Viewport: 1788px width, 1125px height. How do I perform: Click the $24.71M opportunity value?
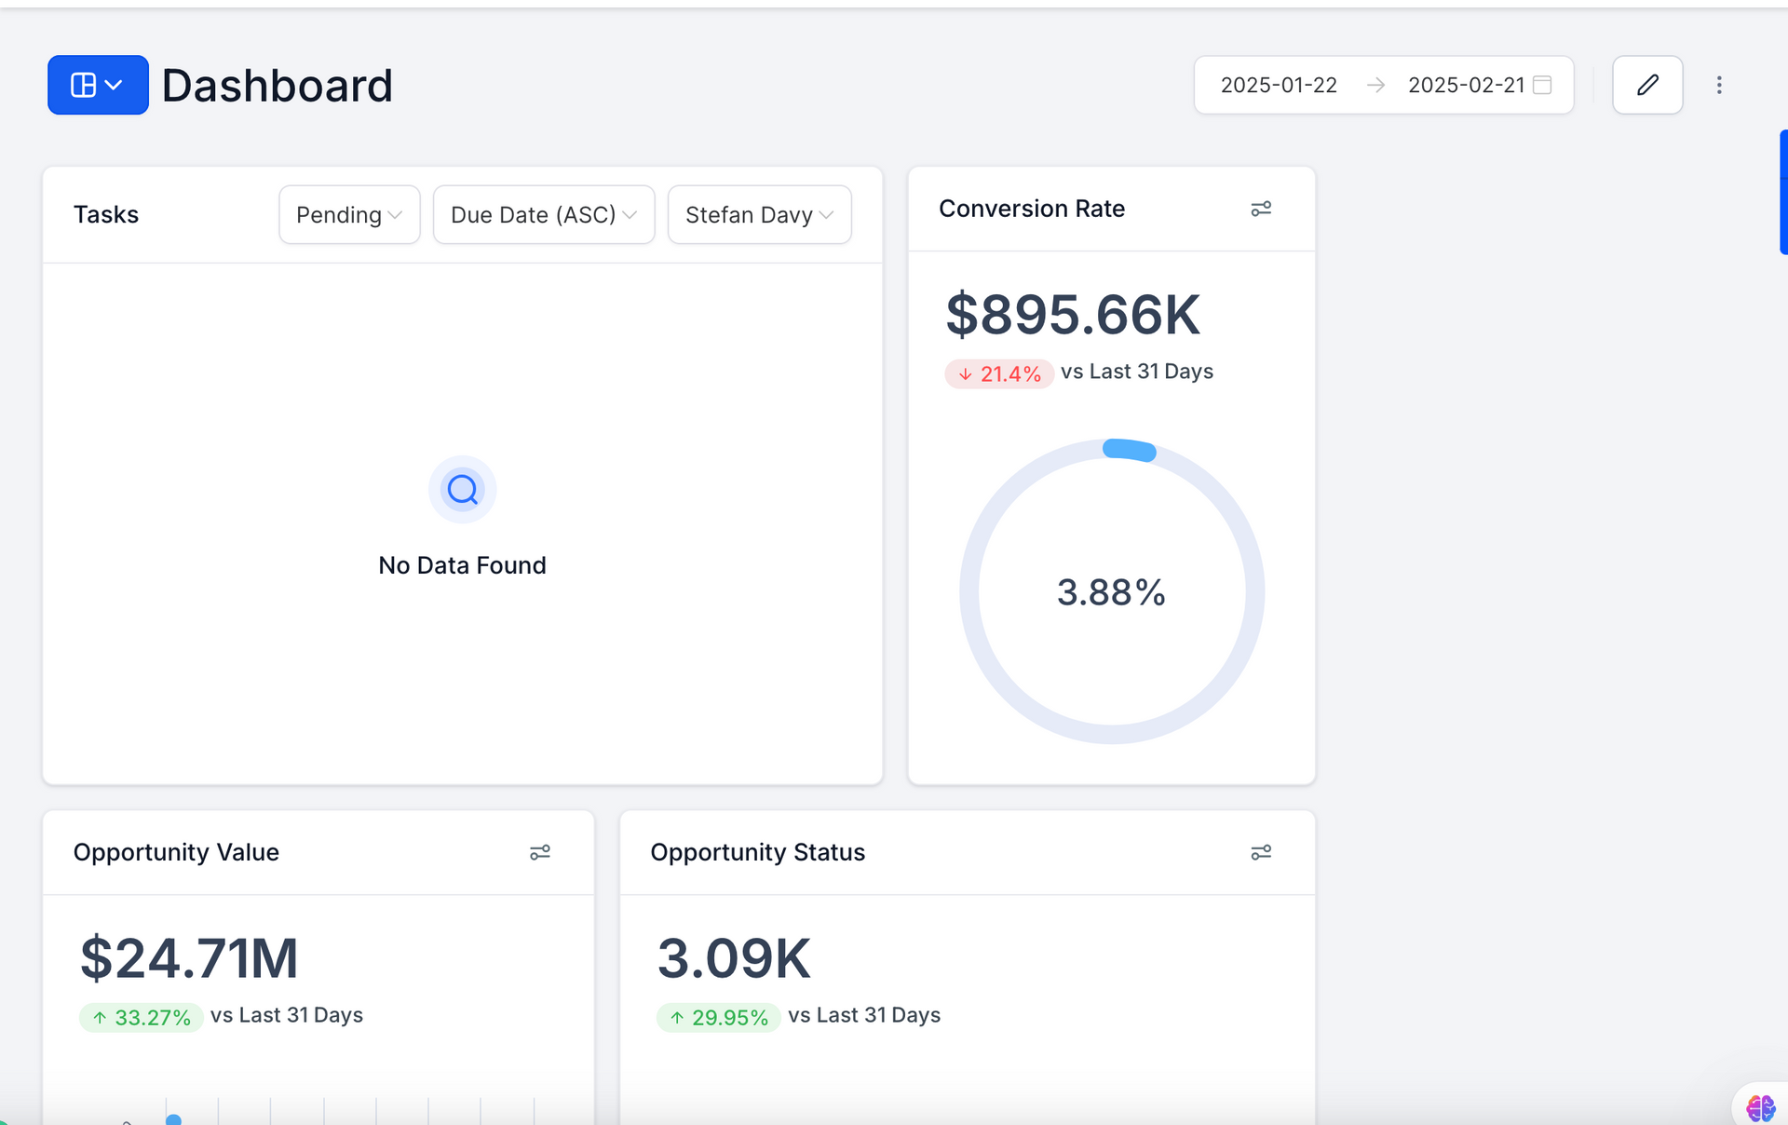tap(189, 958)
